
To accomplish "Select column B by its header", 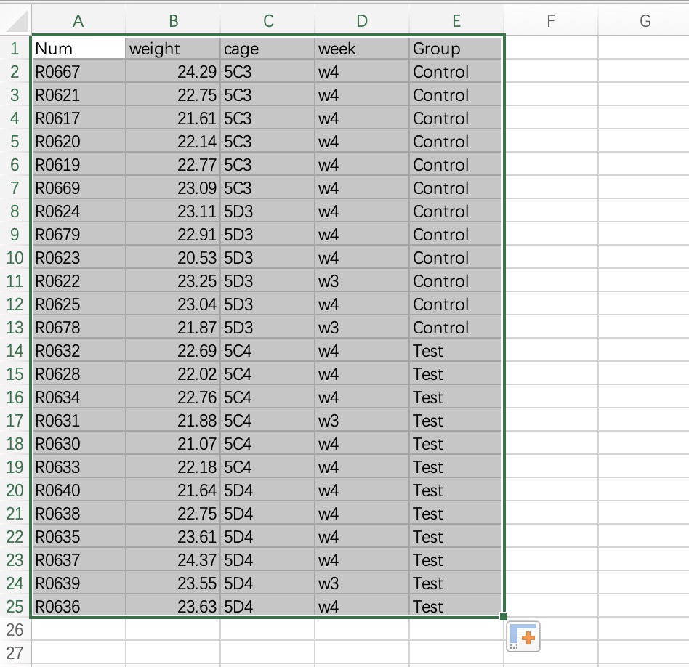I will pyautogui.click(x=173, y=22).
